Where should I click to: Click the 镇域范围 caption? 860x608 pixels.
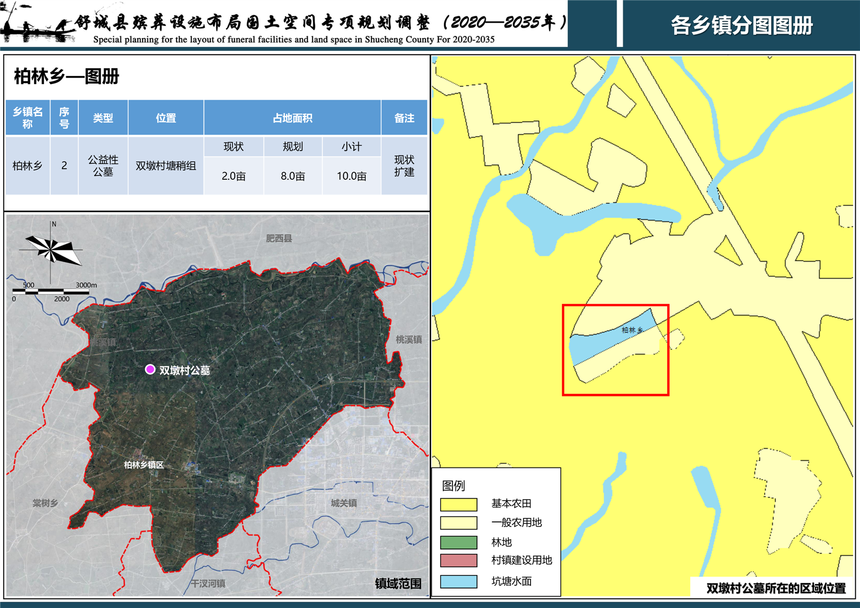398,584
